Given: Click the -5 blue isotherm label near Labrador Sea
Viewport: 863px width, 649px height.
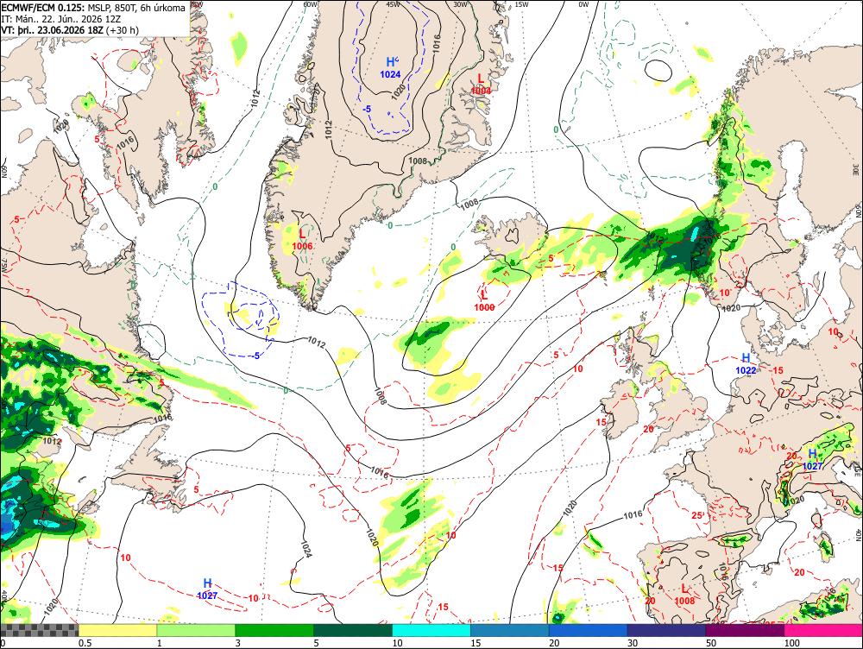Looking at the screenshot, I should [255, 356].
